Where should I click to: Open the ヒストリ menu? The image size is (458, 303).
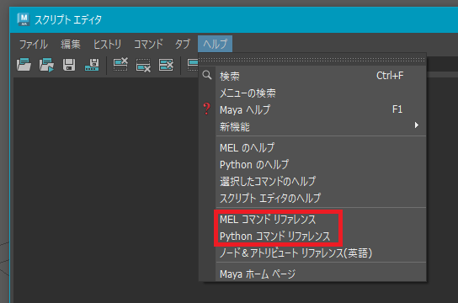point(107,44)
